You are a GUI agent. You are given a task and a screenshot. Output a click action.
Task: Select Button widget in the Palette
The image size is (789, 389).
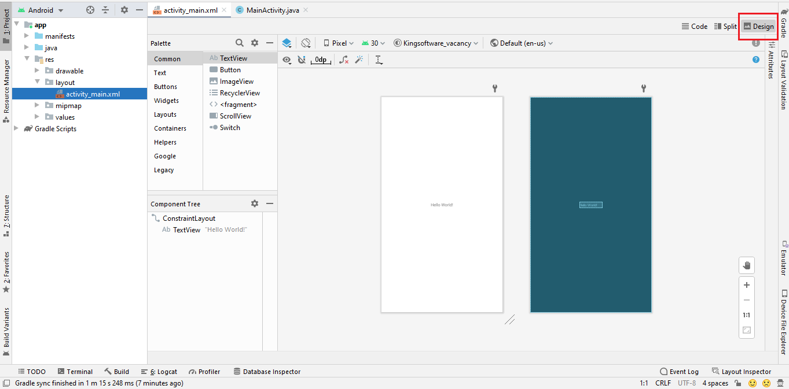click(x=230, y=70)
